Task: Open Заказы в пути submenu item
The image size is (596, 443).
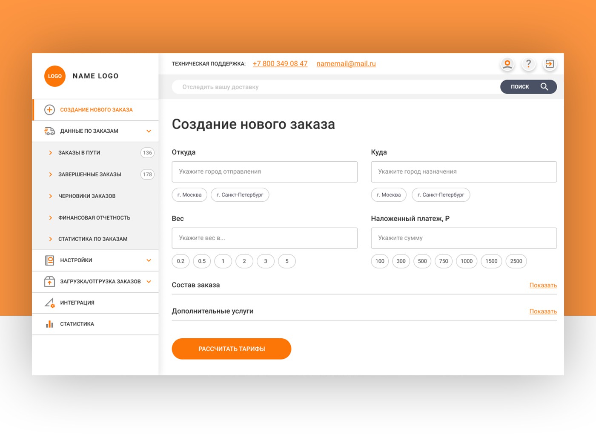Action: 95,153
